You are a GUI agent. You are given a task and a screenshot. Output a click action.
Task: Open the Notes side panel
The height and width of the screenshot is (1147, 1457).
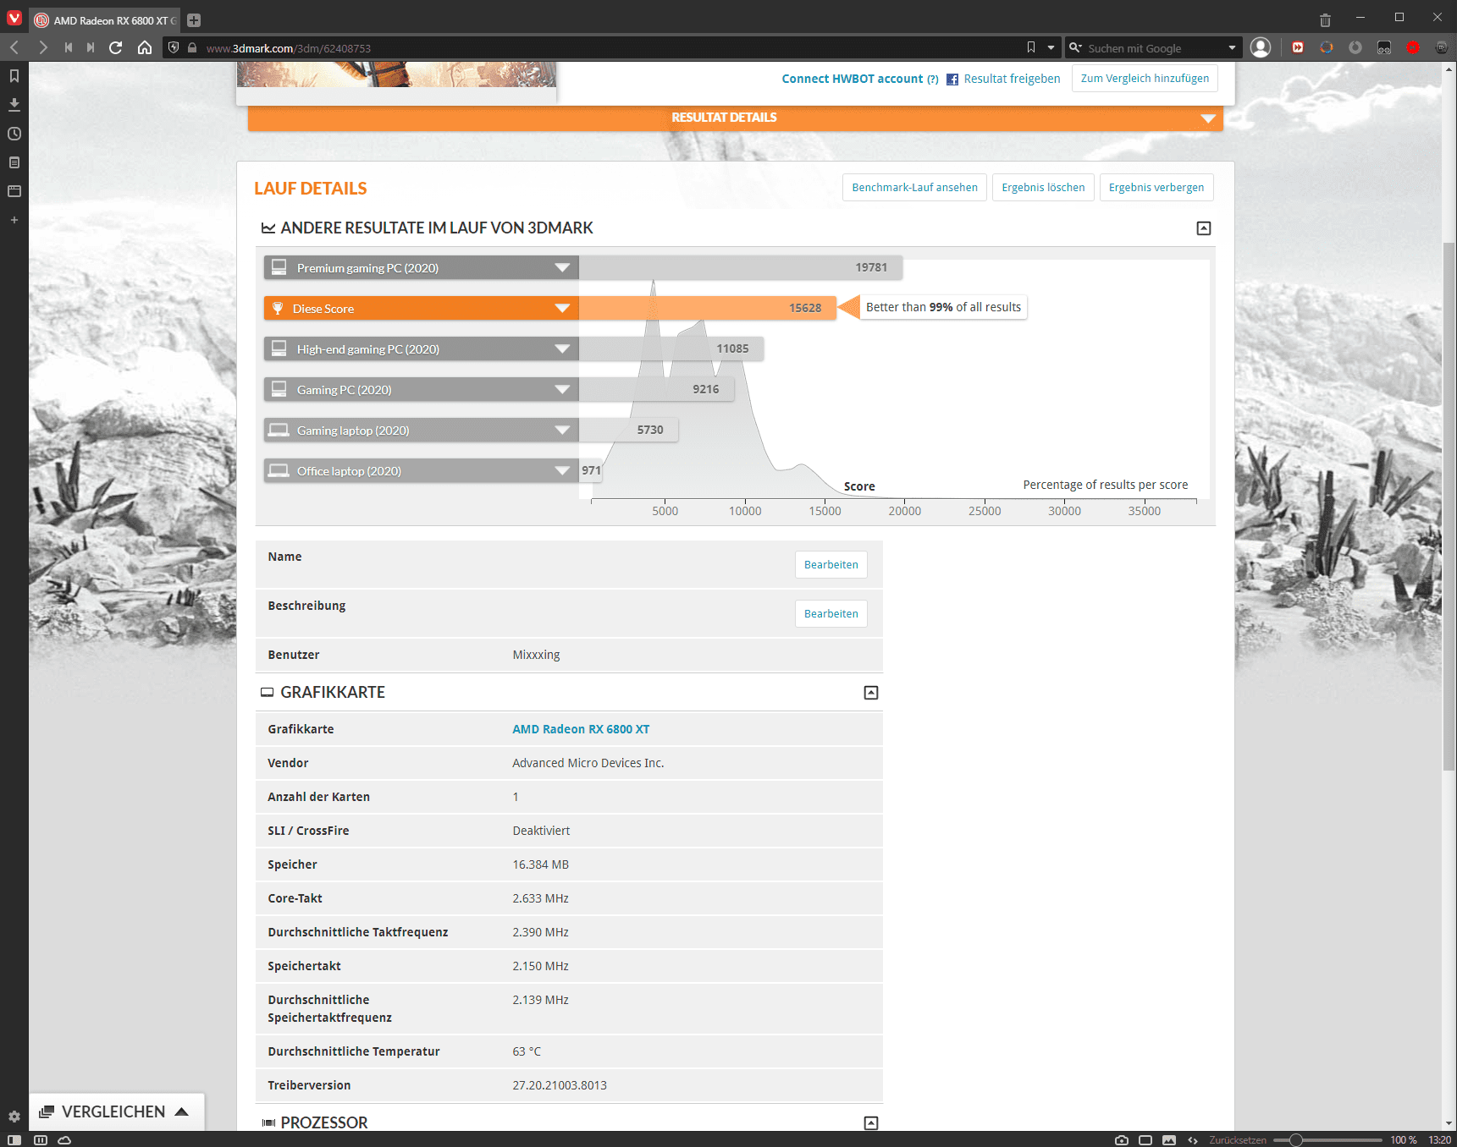(x=14, y=162)
